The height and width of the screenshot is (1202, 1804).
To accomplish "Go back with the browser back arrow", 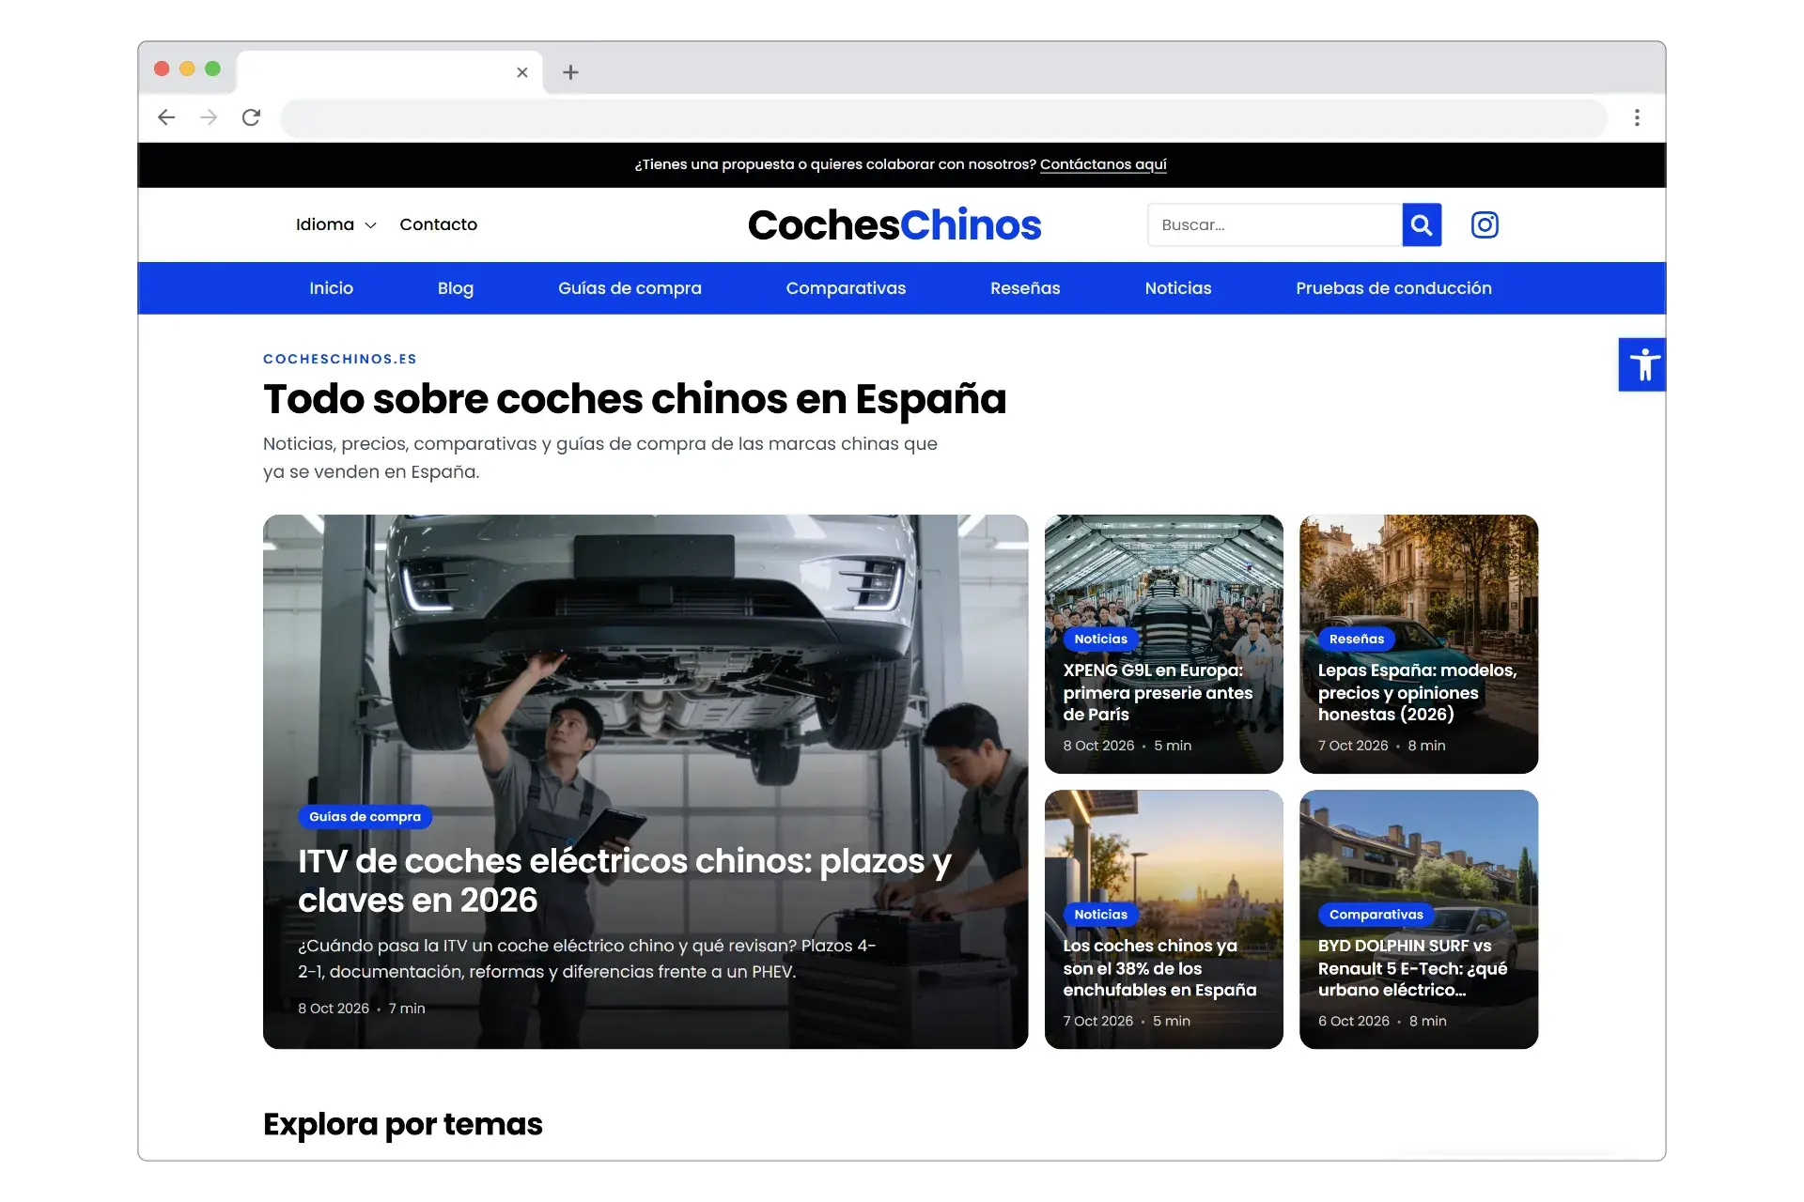I will tap(166, 117).
